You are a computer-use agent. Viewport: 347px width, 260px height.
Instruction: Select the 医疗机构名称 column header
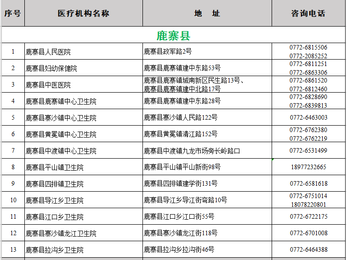(83, 13)
